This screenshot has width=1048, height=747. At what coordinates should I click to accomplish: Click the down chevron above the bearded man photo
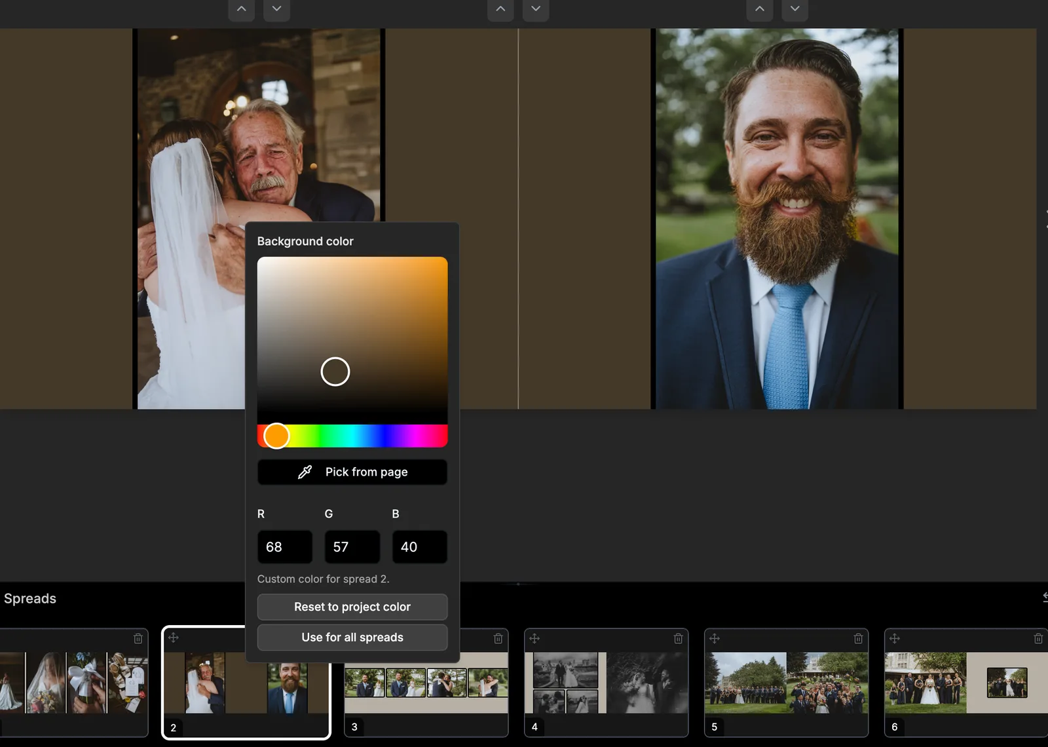[x=795, y=9]
